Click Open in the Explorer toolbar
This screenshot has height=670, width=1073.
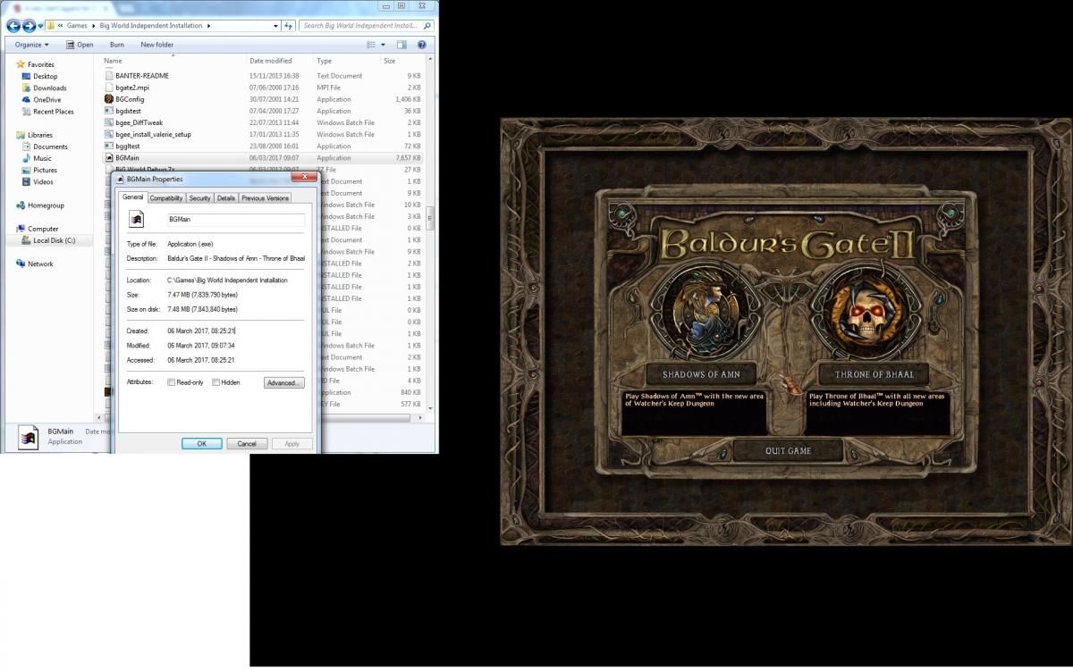80,44
